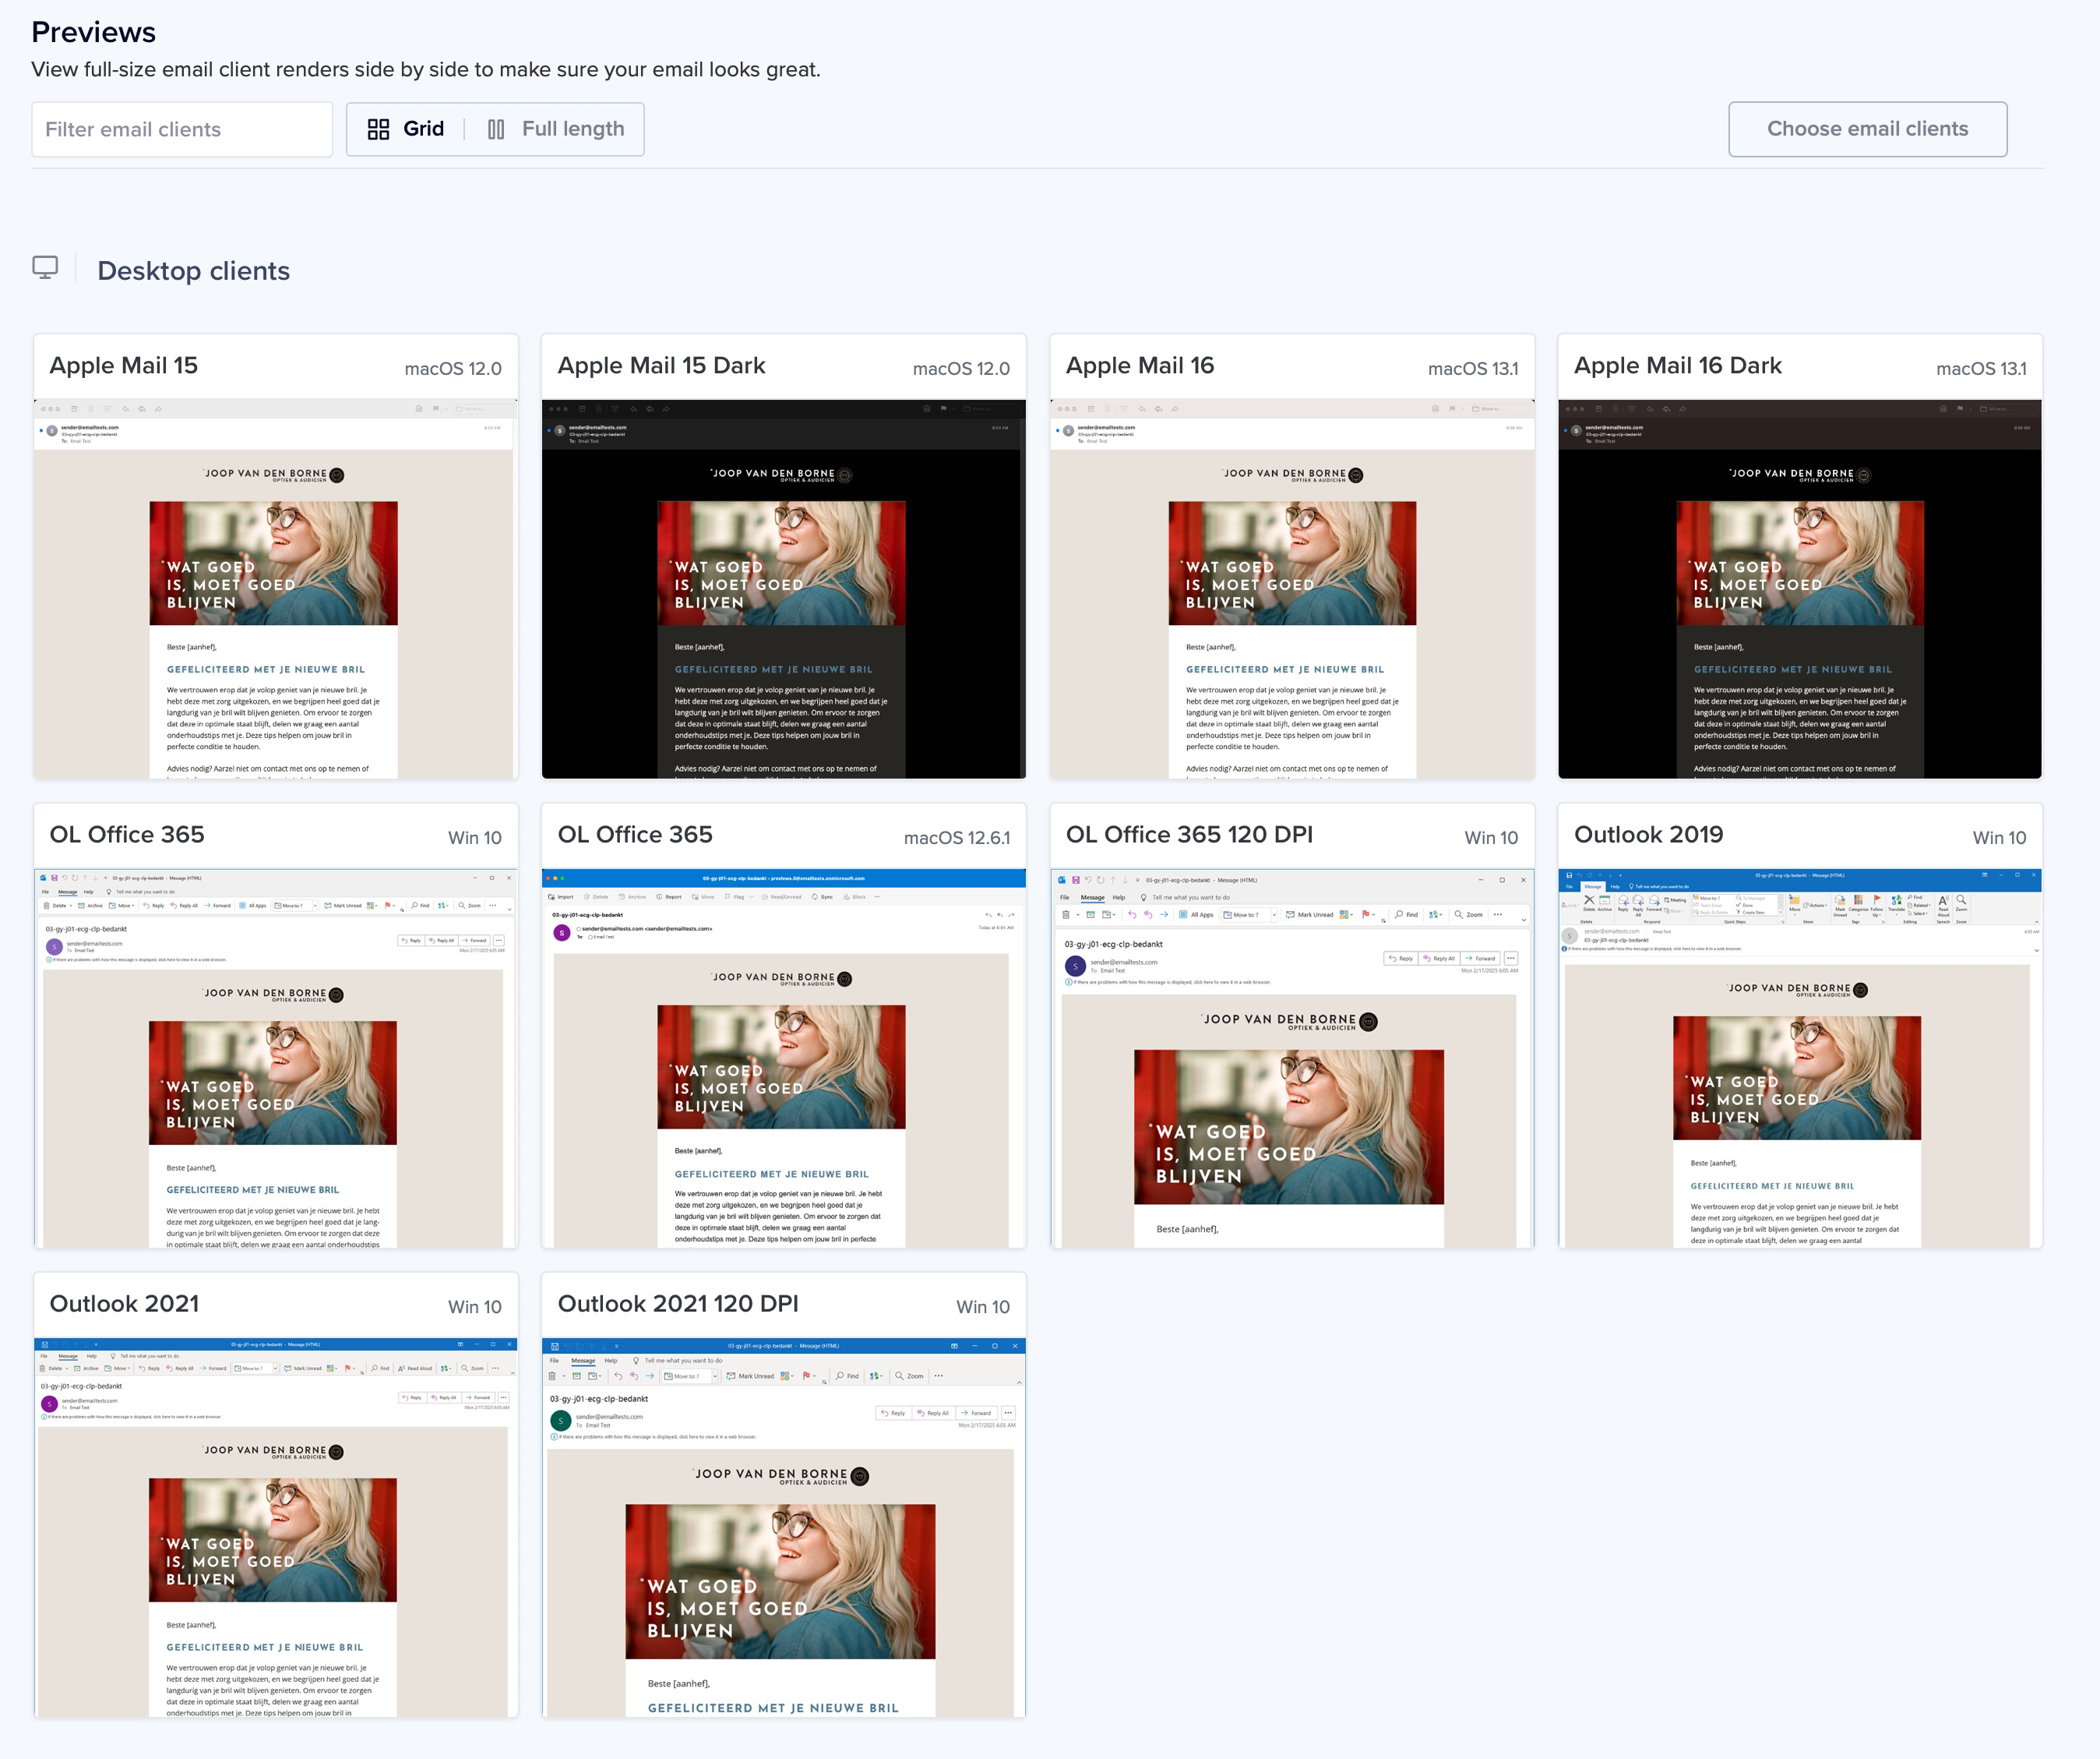Click the Apple Mail 15 Dark card title
Image resolution: width=2100 pixels, height=1759 pixels.
(662, 366)
